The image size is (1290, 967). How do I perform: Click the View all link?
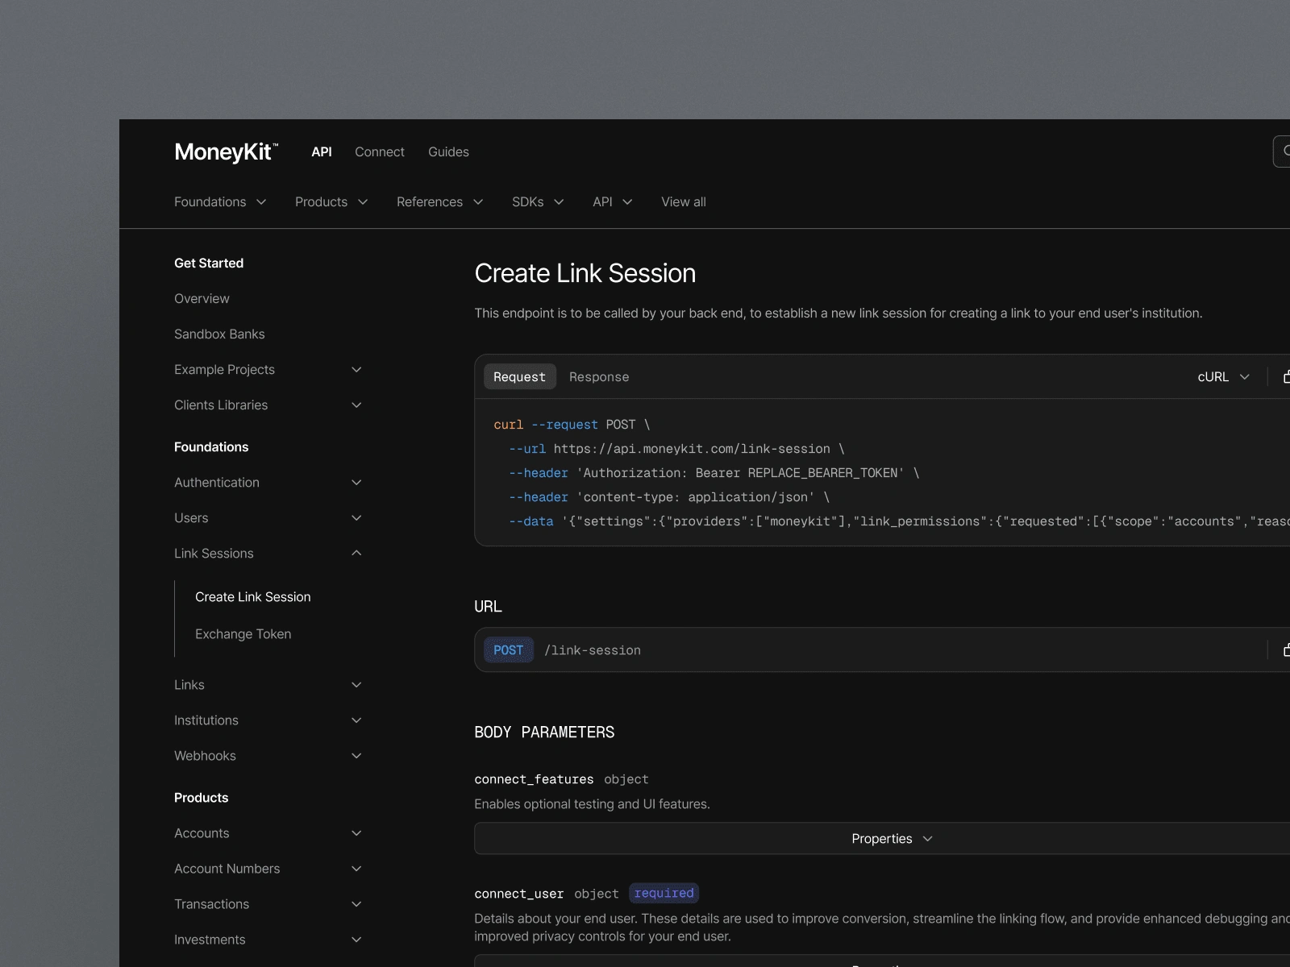pyautogui.click(x=684, y=201)
